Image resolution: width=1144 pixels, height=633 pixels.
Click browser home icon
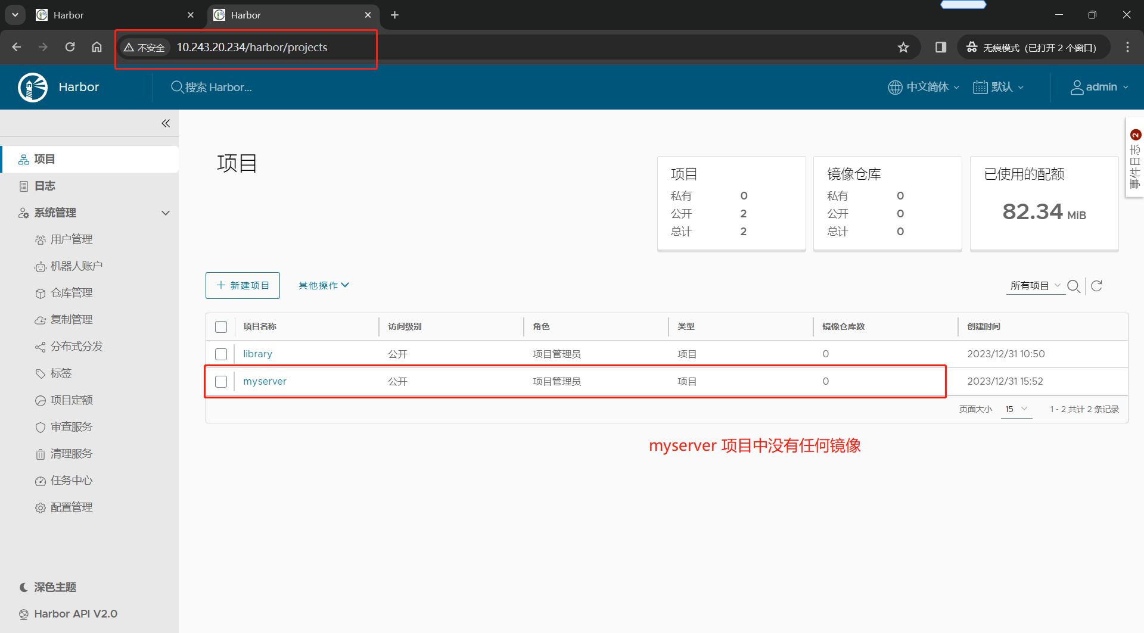coord(97,47)
